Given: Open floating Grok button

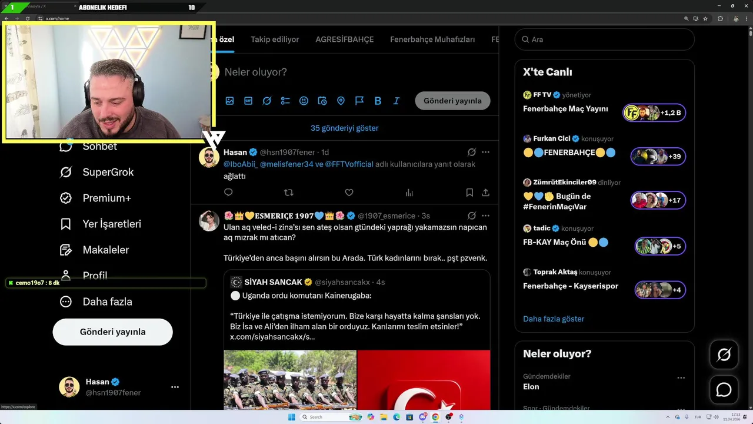Looking at the screenshot, I should pyautogui.click(x=724, y=355).
